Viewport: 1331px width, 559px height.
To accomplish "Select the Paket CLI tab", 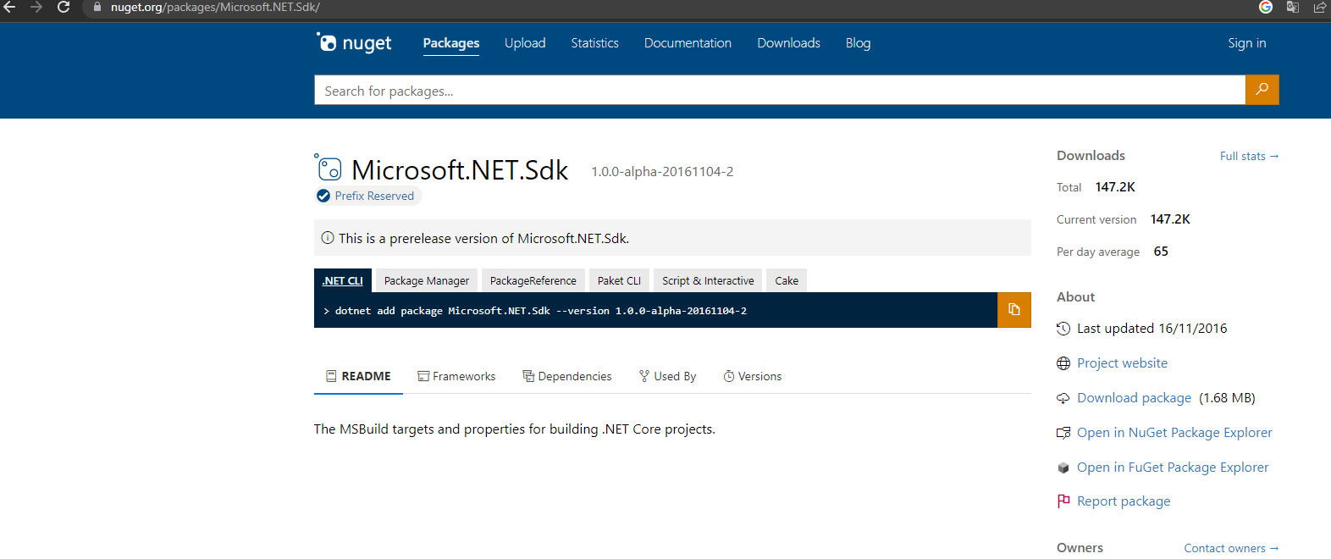I will tap(619, 280).
